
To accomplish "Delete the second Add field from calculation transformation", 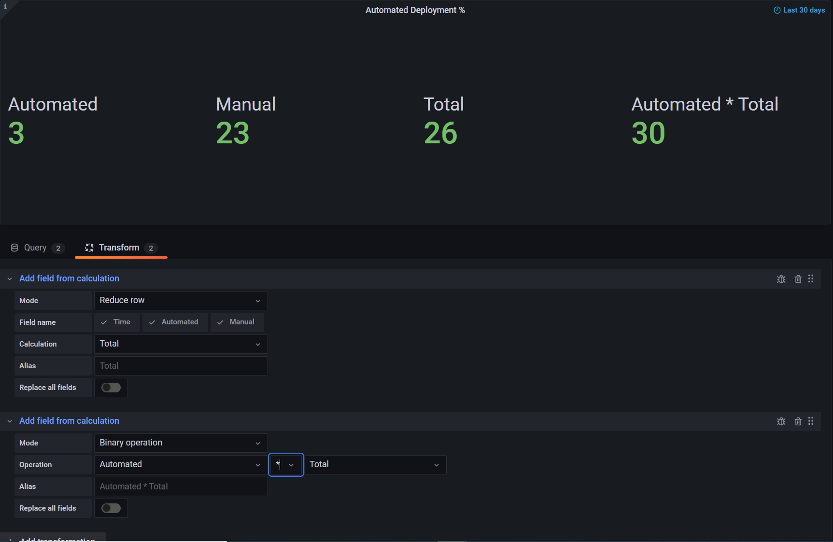I will point(798,421).
